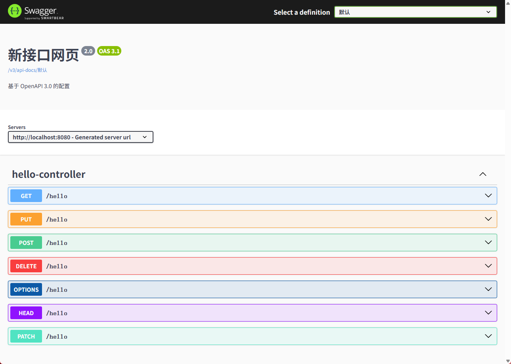Open the Select a definition dropdown

415,12
